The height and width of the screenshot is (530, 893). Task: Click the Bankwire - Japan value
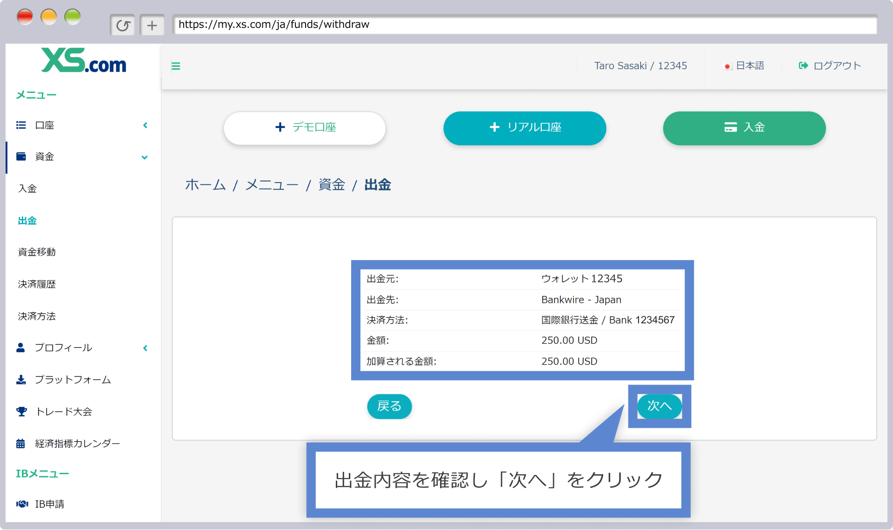tap(581, 300)
